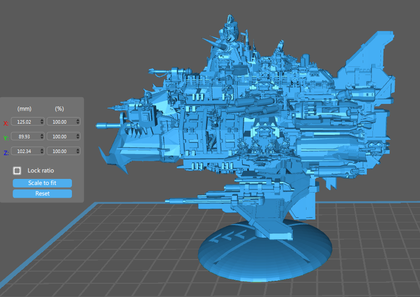
Task: Adjust the Y mm spinner arrows
Action: click(x=42, y=136)
